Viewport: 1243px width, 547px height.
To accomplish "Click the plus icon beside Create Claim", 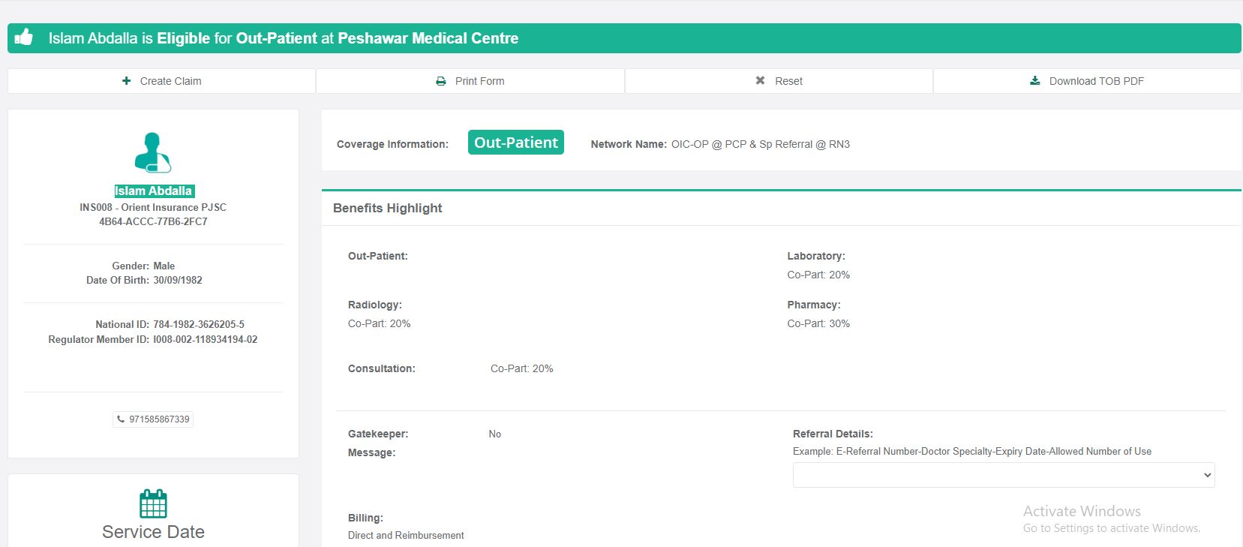I will pos(126,81).
